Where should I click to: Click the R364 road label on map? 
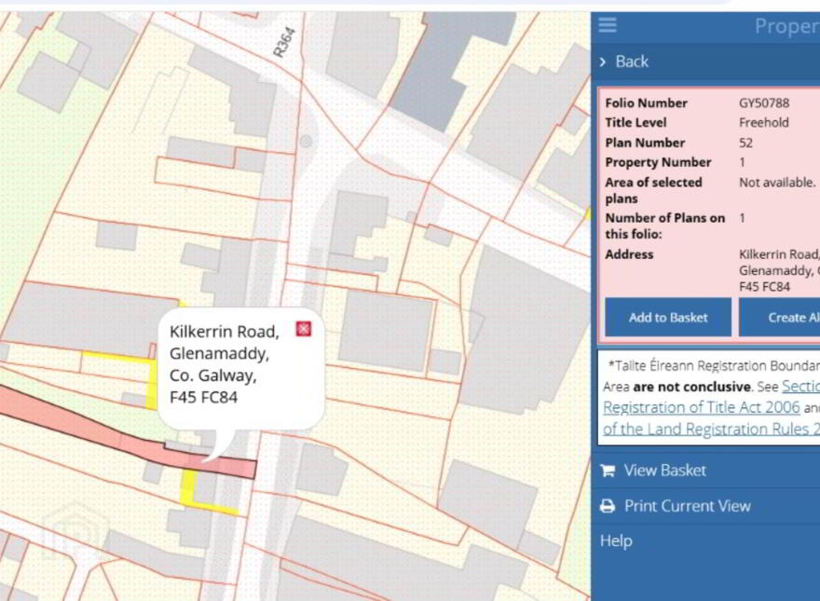pos(284,42)
